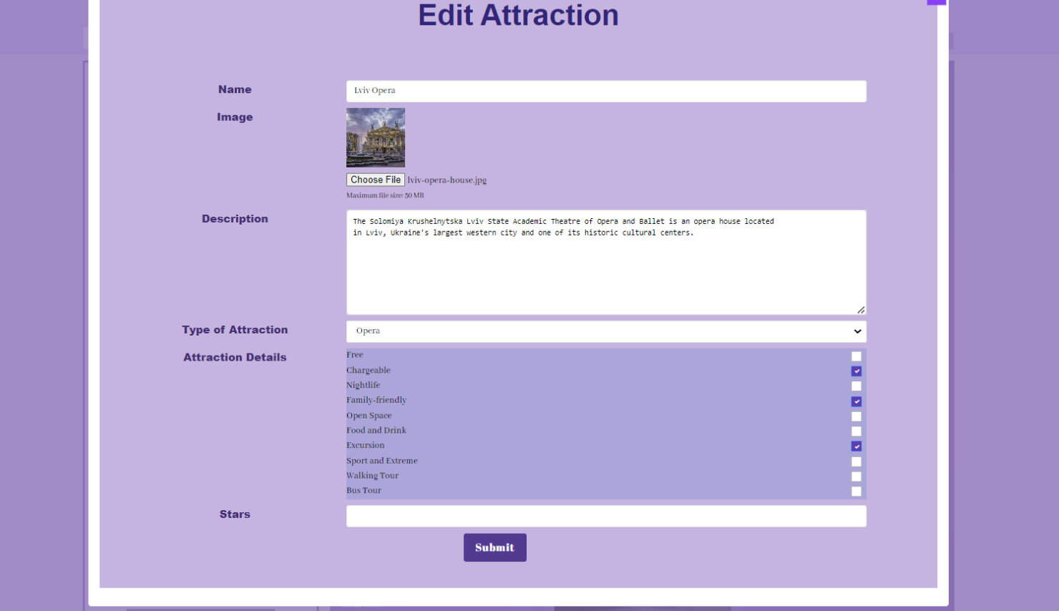Uncheck the Excursion checkbox
The image size is (1059, 611).
pyautogui.click(x=856, y=446)
